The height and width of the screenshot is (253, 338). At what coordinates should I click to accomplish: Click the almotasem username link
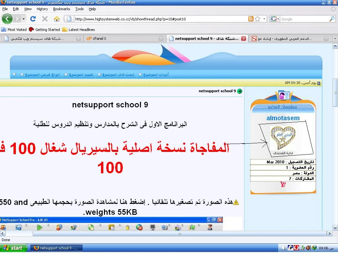pos(283,118)
